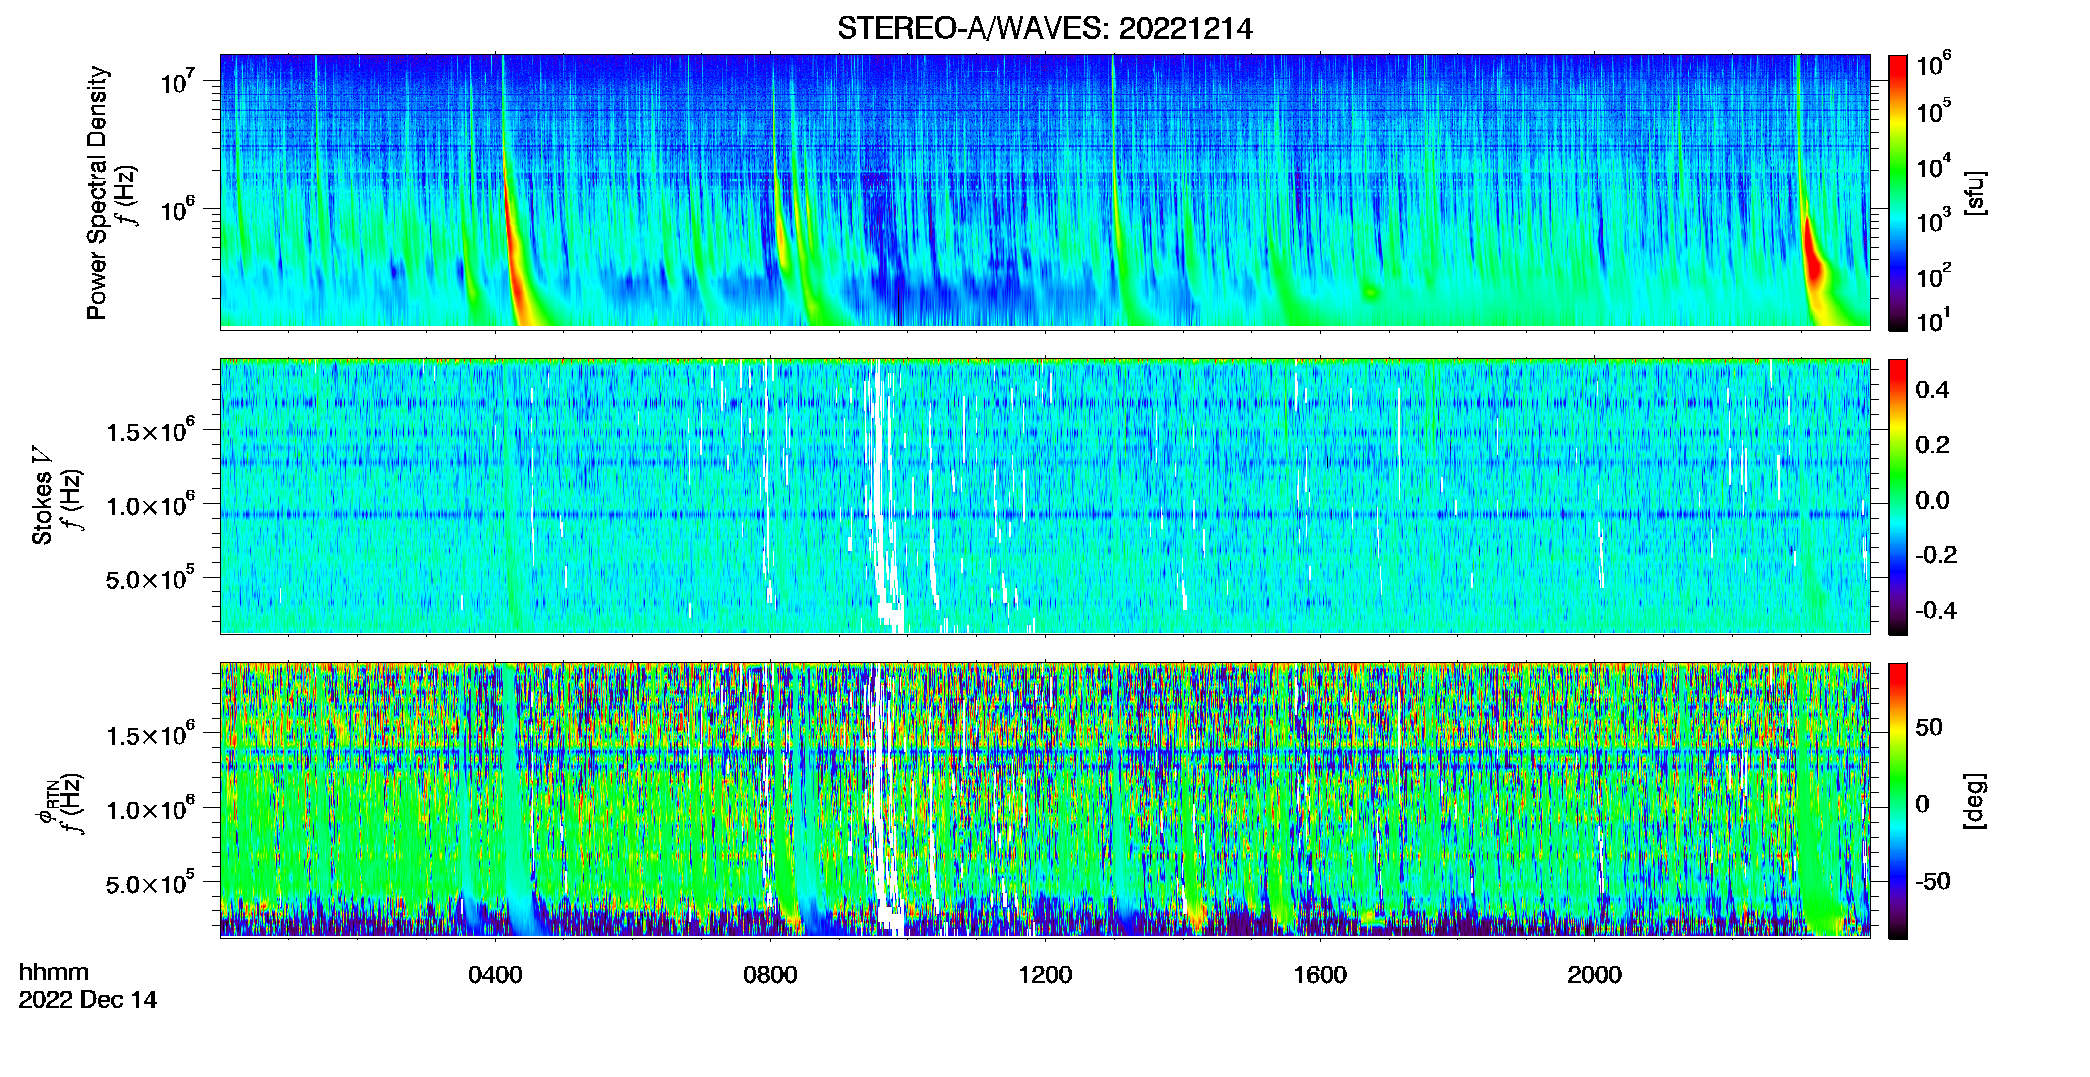Click the [sfu] unit label
This screenshot has width=2090, height=1077.
[1974, 192]
